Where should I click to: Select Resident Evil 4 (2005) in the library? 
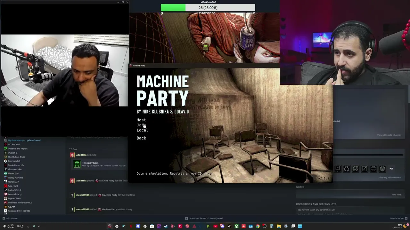(x=19, y=211)
